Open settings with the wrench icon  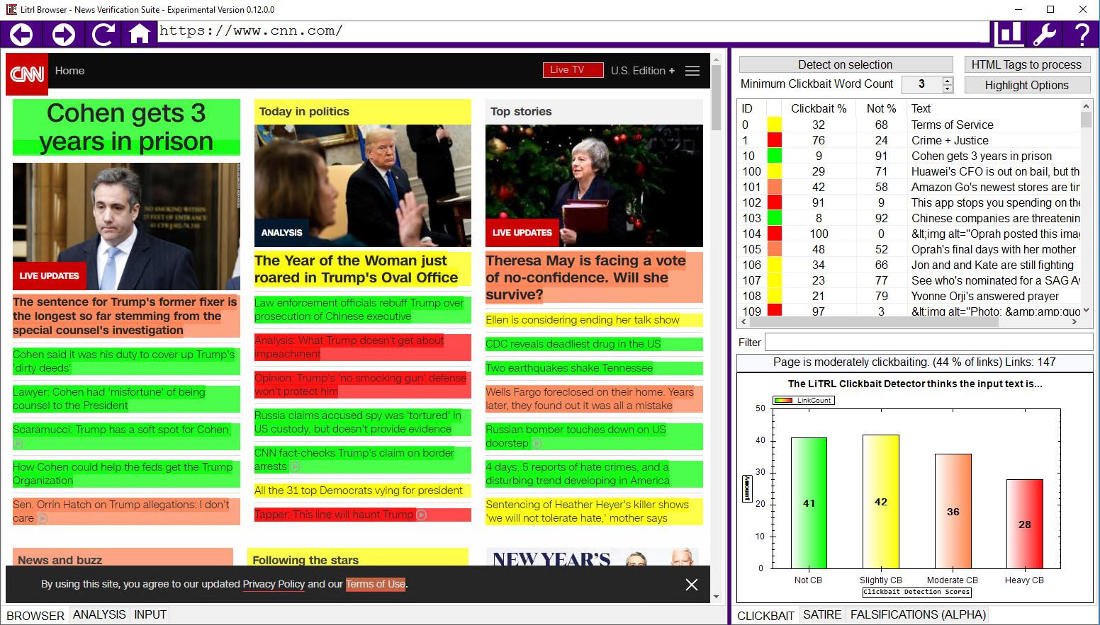coord(1044,33)
